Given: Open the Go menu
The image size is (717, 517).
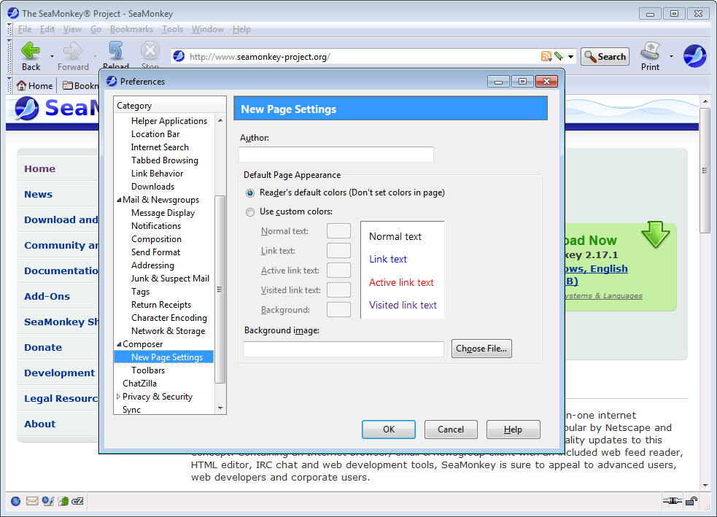Looking at the screenshot, I should point(96,29).
